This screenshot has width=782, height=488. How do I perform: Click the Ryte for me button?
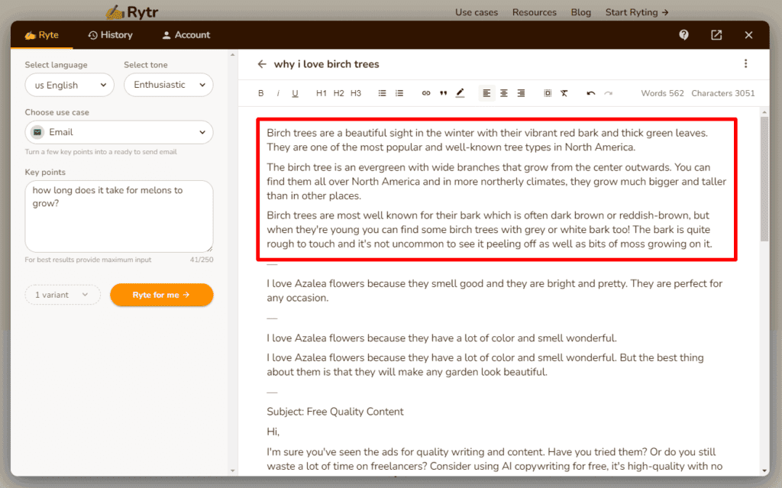(x=162, y=295)
